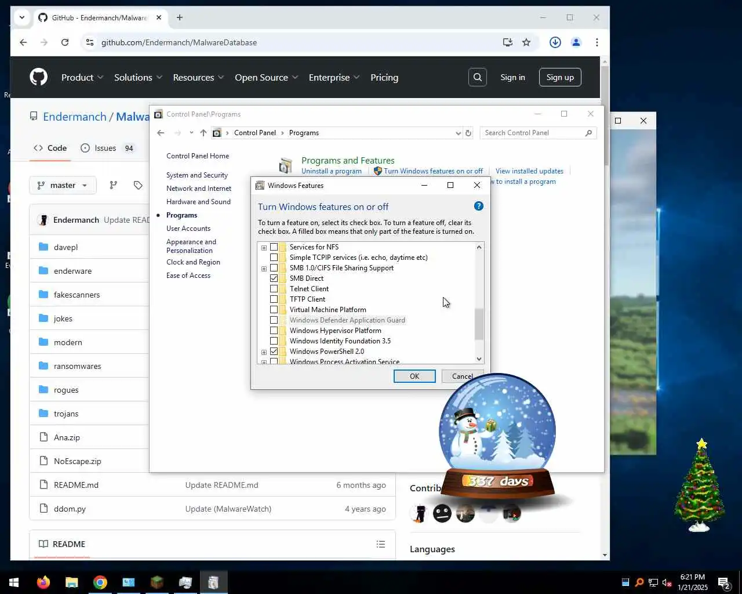The image size is (742, 594).
Task: Click the volume tray icon
Action: pos(667,582)
